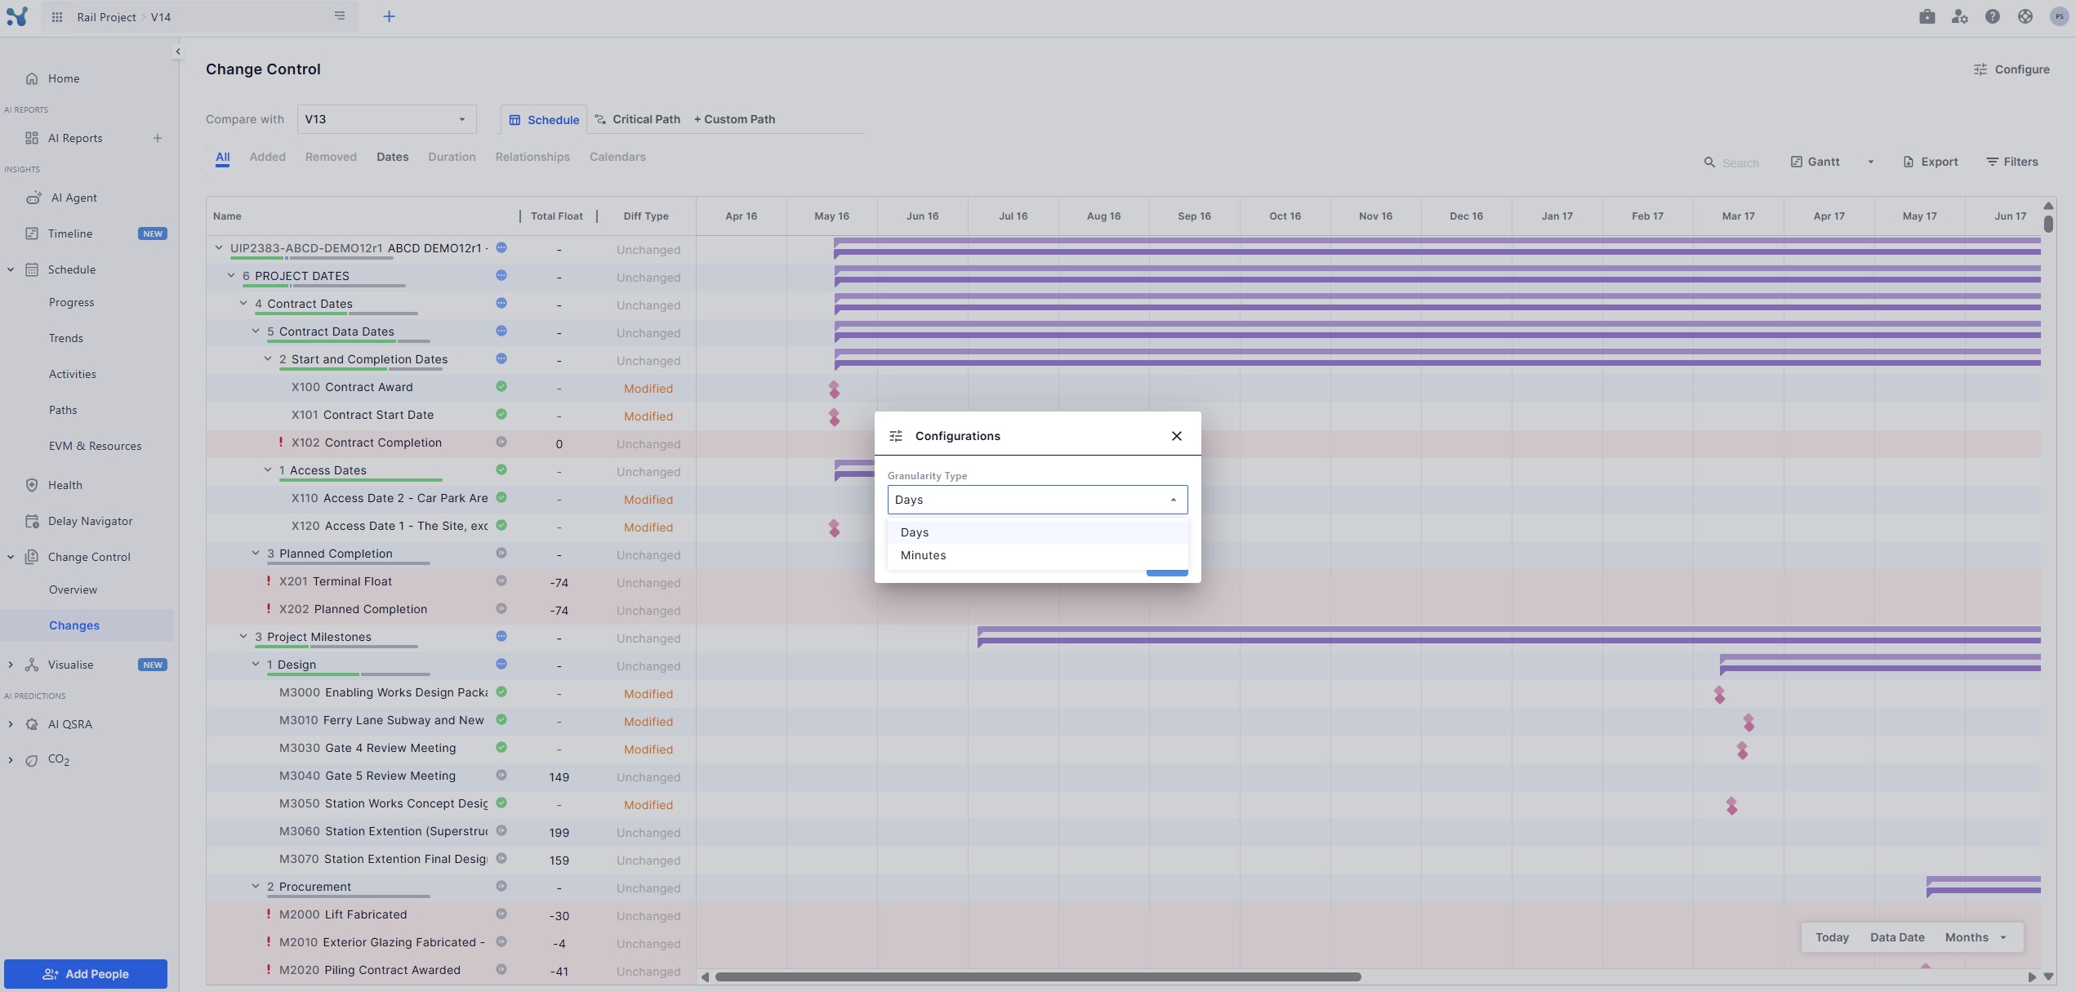Add a new AI Report with plus

pyautogui.click(x=158, y=138)
